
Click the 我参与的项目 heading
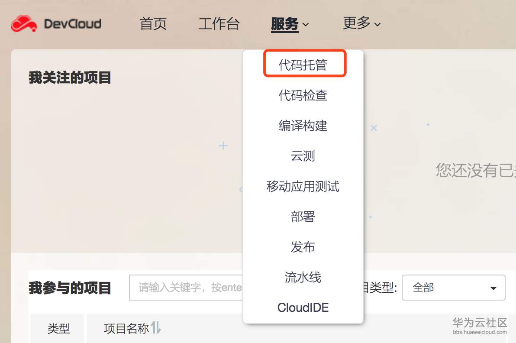click(x=70, y=288)
